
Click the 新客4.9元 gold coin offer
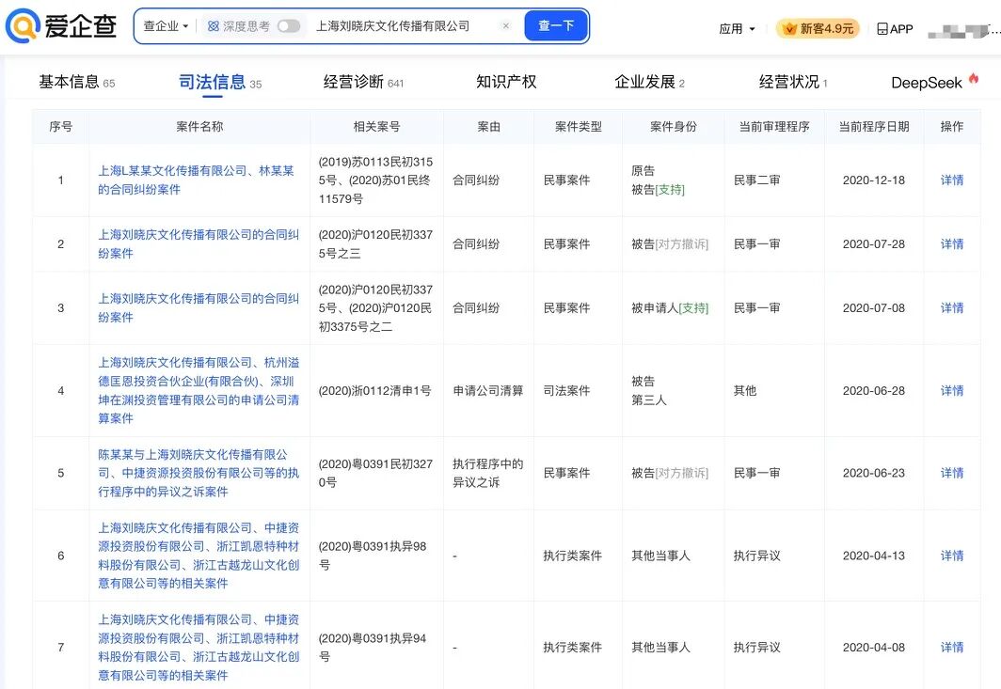point(815,28)
